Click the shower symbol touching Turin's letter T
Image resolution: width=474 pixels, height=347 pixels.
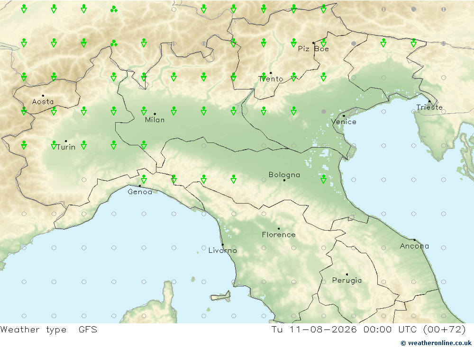tap(54, 145)
